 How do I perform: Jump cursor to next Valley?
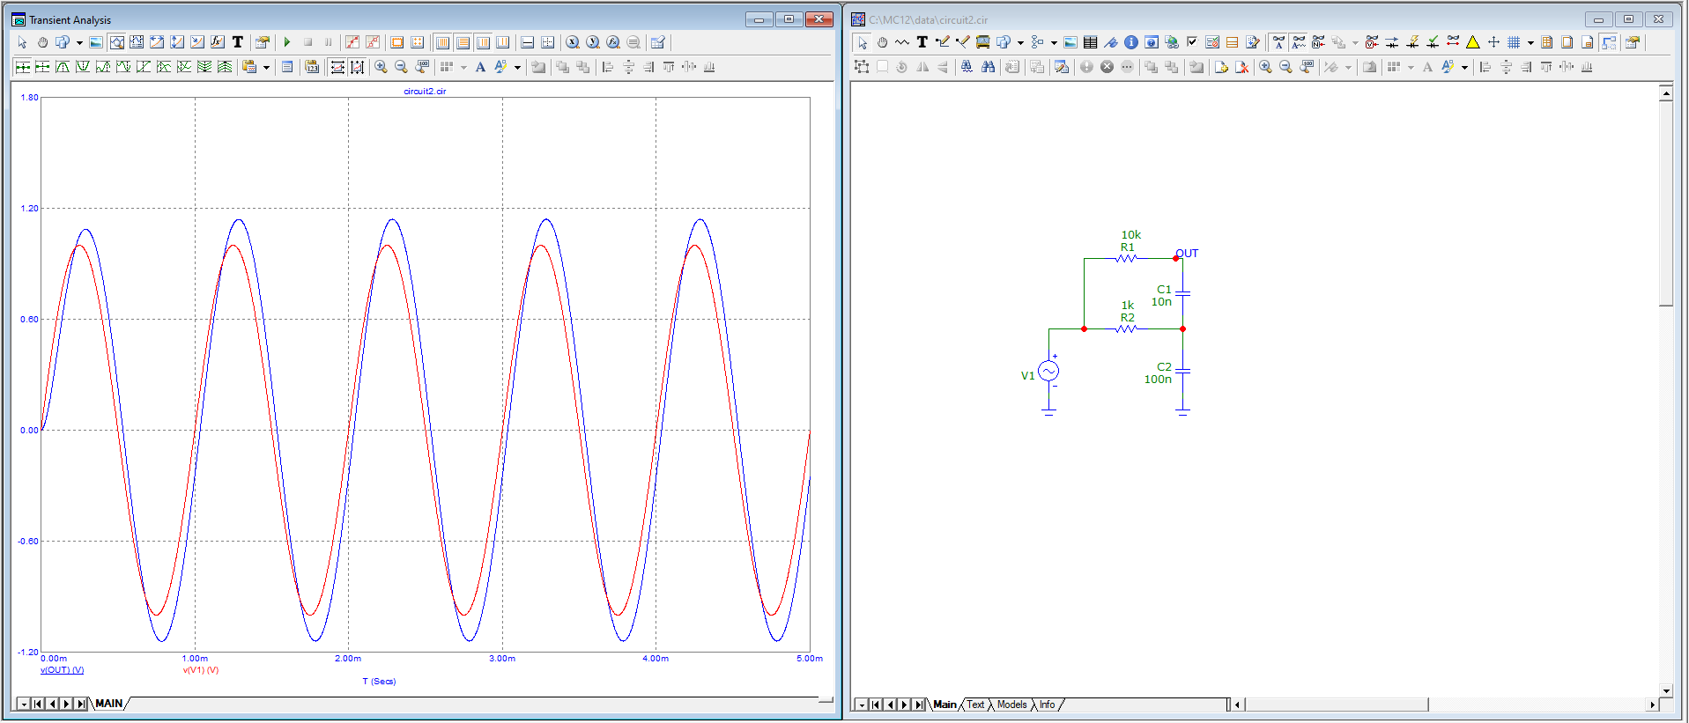click(x=83, y=67)
